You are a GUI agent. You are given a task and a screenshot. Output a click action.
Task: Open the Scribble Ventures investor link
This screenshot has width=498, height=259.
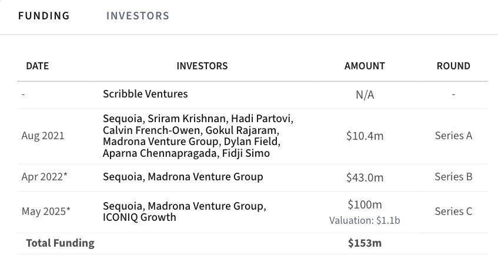point(145,94)
